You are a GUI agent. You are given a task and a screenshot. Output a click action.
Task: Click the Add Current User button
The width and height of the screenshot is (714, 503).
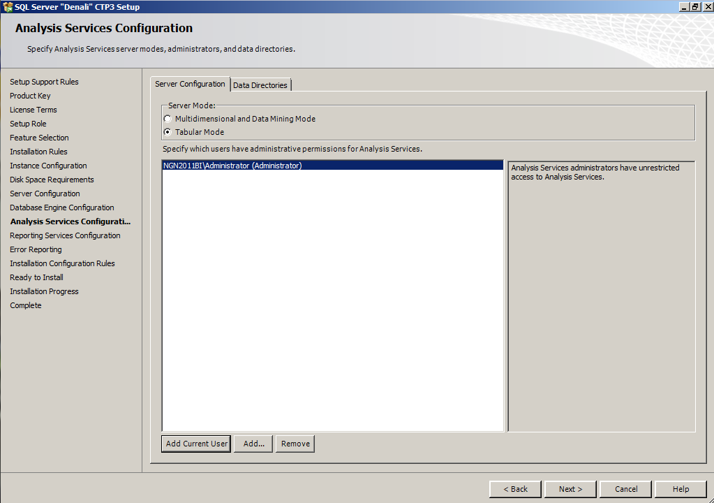click(196, 444)
